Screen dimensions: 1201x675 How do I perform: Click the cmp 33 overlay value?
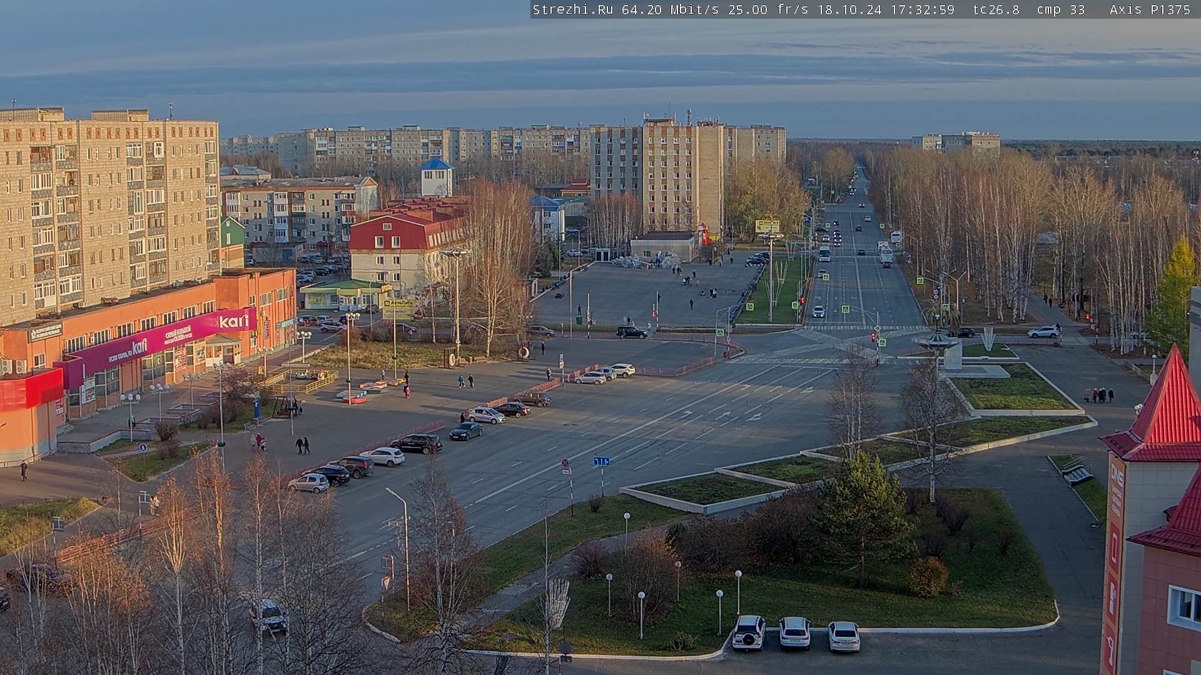tap(1060, 9)
